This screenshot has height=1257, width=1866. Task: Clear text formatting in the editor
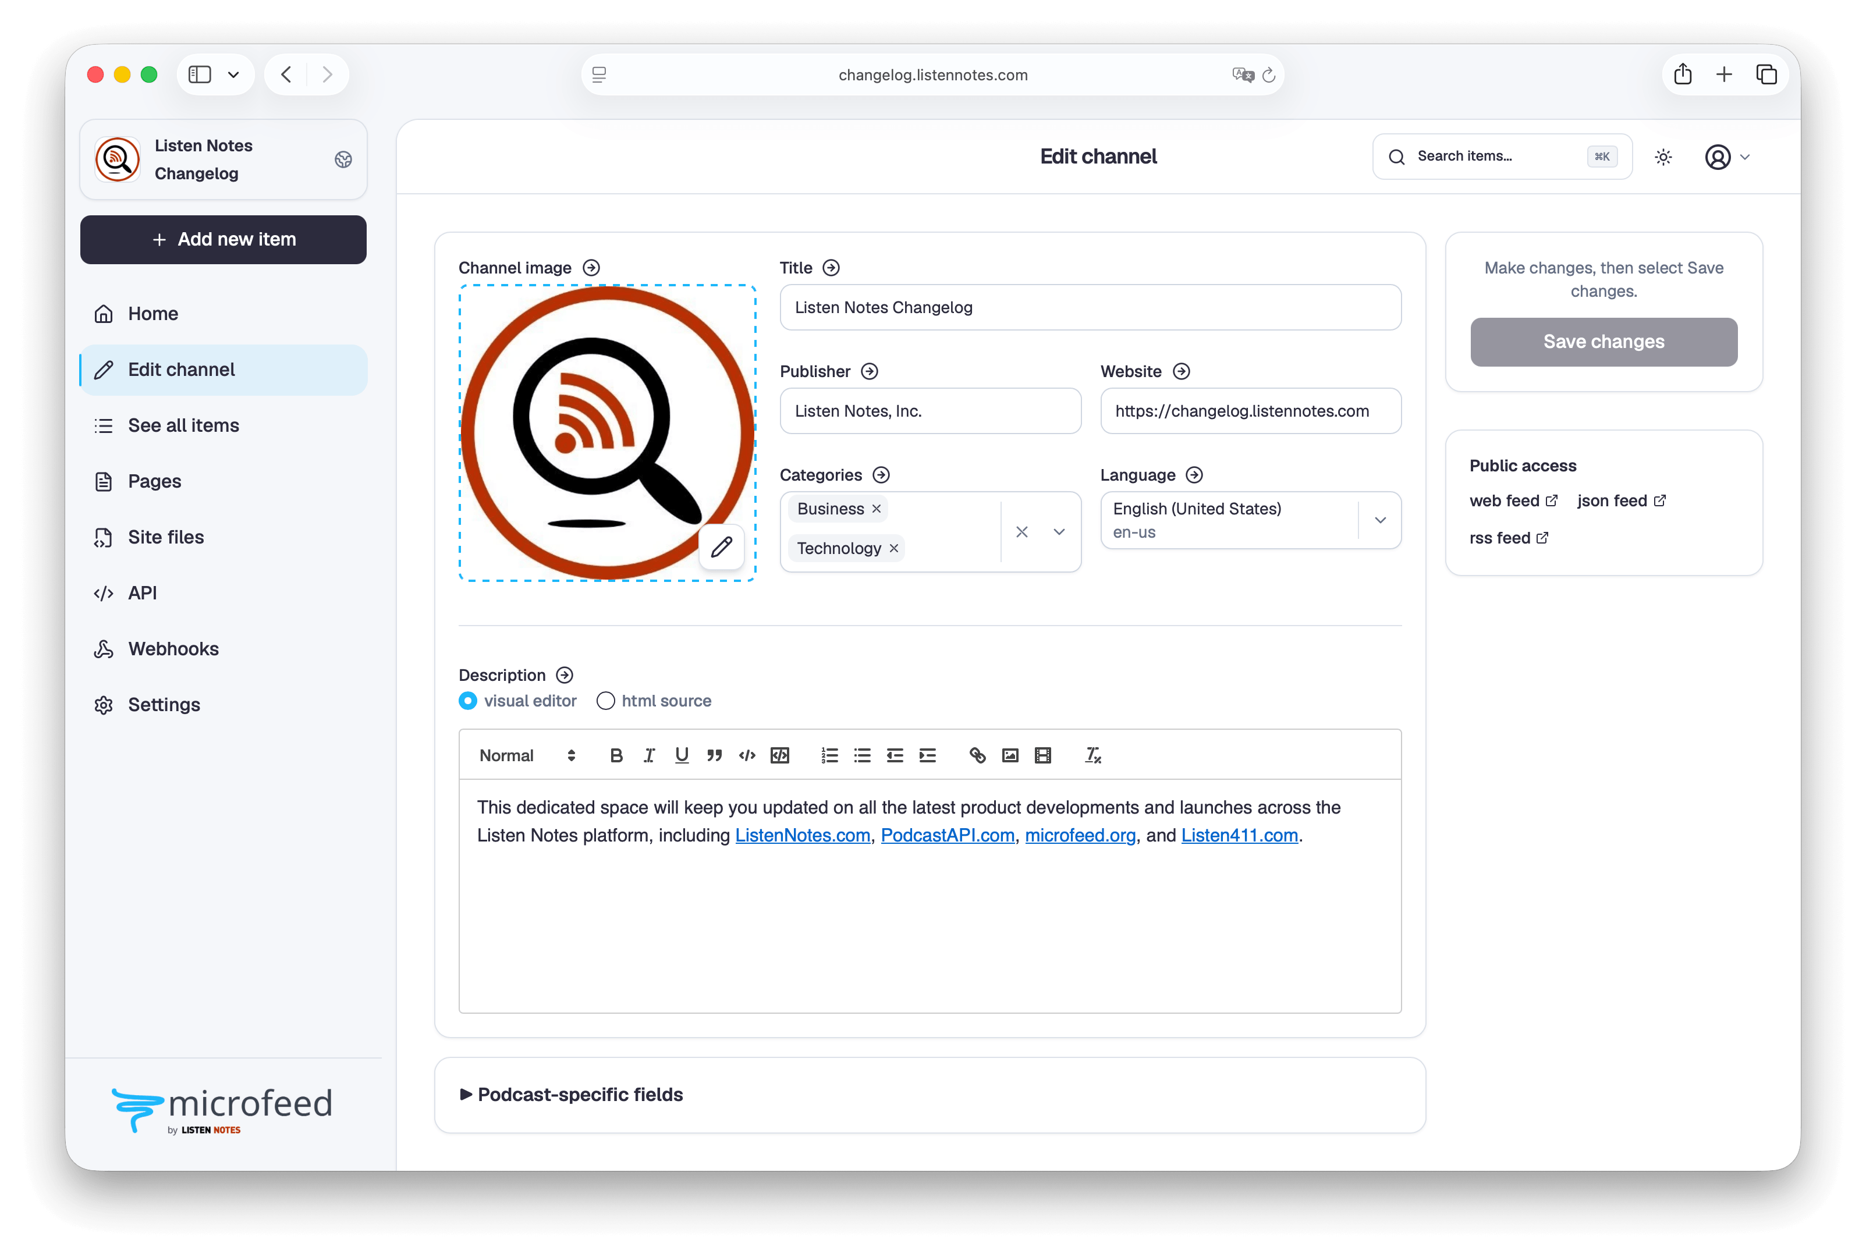click(x=1092, y=755)
